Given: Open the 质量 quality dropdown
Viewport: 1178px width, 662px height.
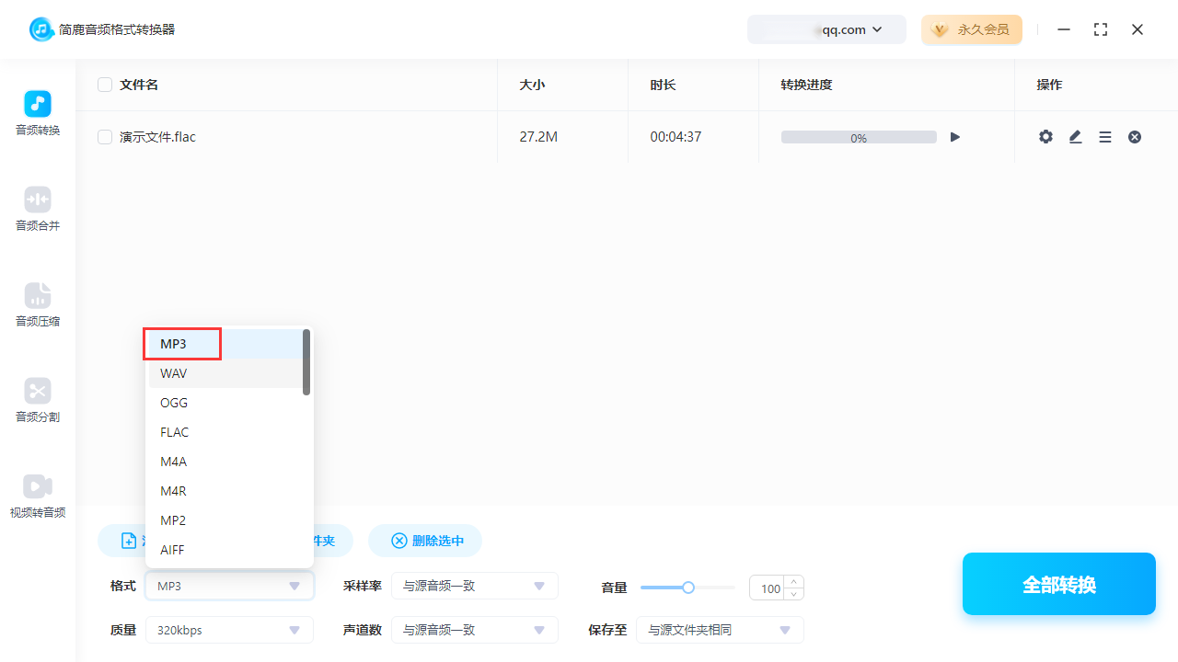Looking at the screenshot, I should point(229,630).
